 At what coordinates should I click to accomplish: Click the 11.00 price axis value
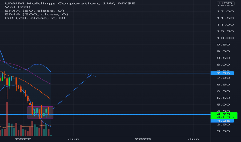point(225,25)
